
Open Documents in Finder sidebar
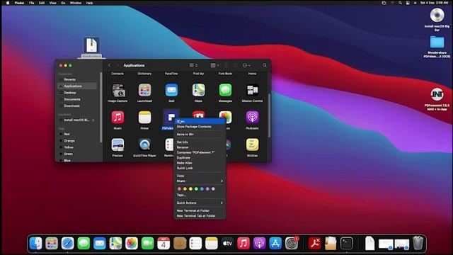point(77,99)
